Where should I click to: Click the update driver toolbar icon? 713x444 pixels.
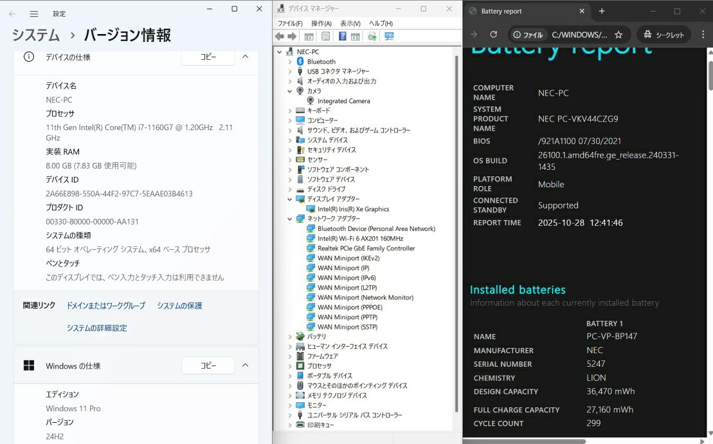372,37
